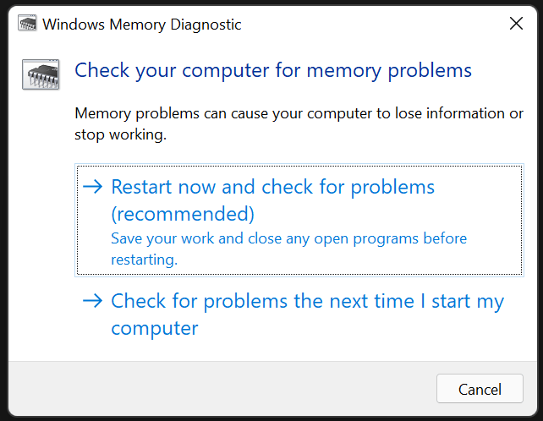Click the "restarting." text under first option
The height and width of the screenshot is (421, 543).
pyautogui.click(x=144, y=260)
